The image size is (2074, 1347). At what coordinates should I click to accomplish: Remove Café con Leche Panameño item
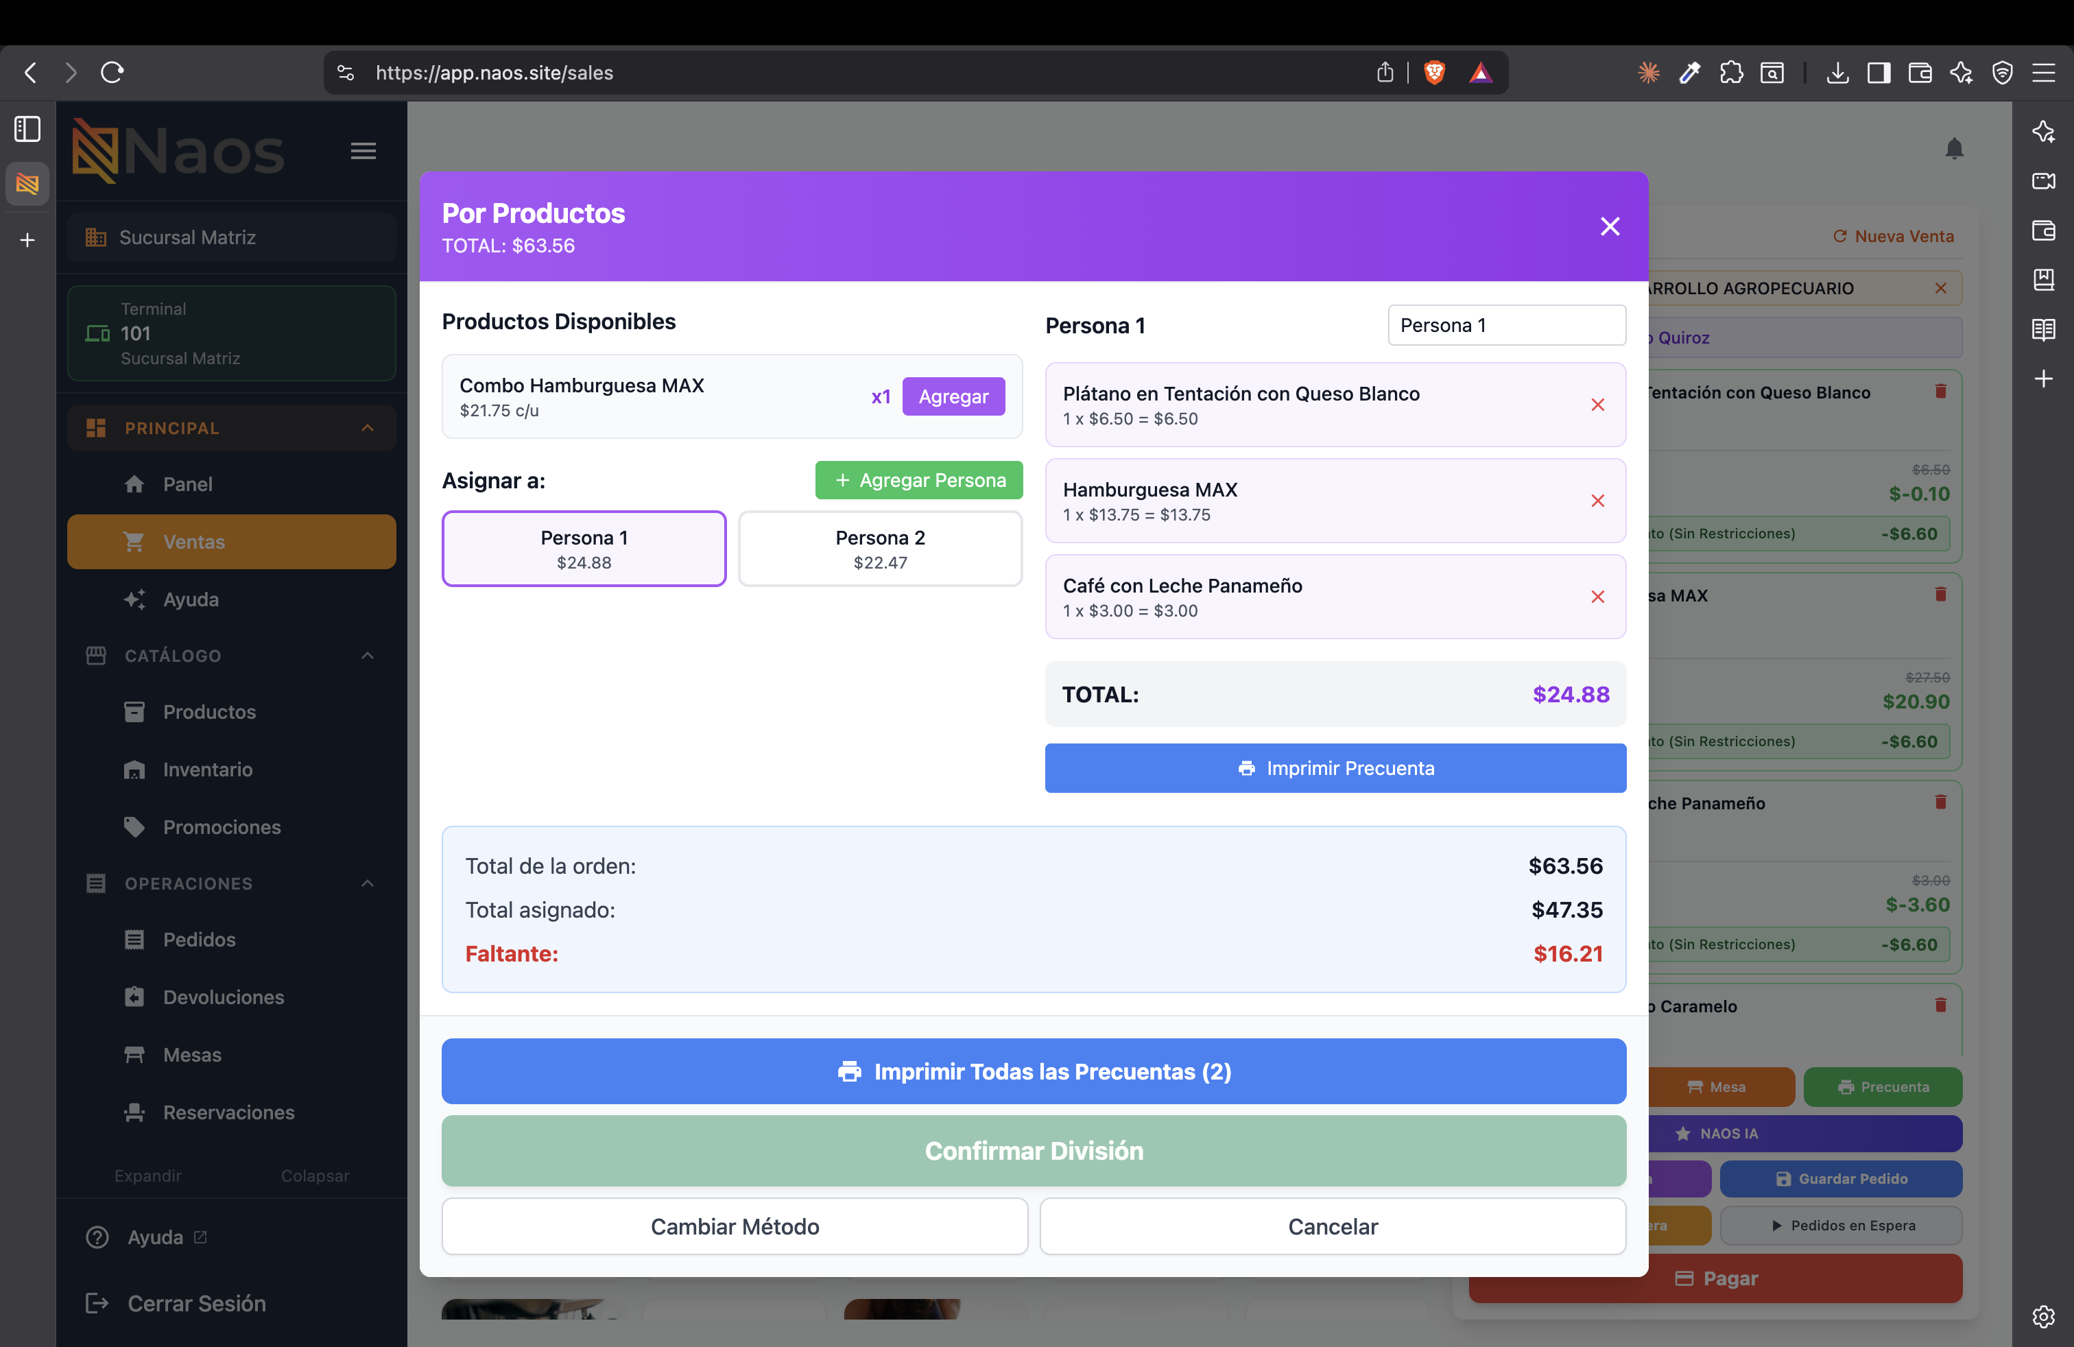pyautogui.click(x=1597, y=597)
